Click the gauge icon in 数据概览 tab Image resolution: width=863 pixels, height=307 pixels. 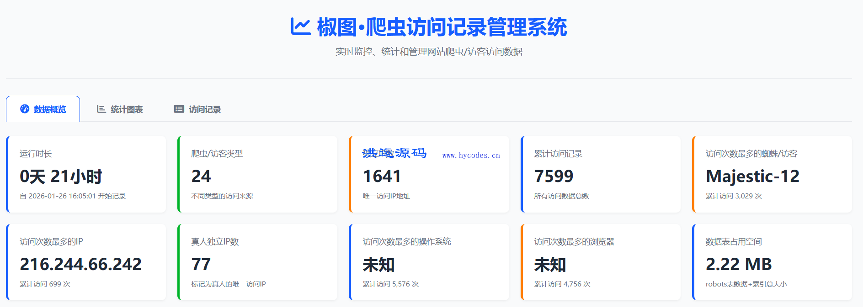(25, 109)
